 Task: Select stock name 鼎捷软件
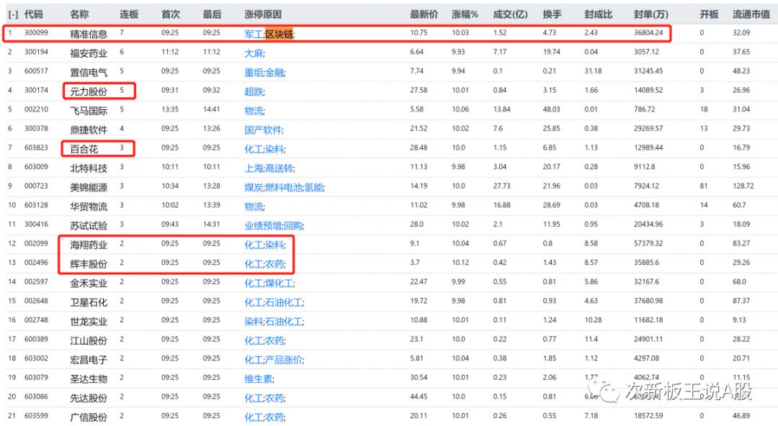(x=89, y=130)
